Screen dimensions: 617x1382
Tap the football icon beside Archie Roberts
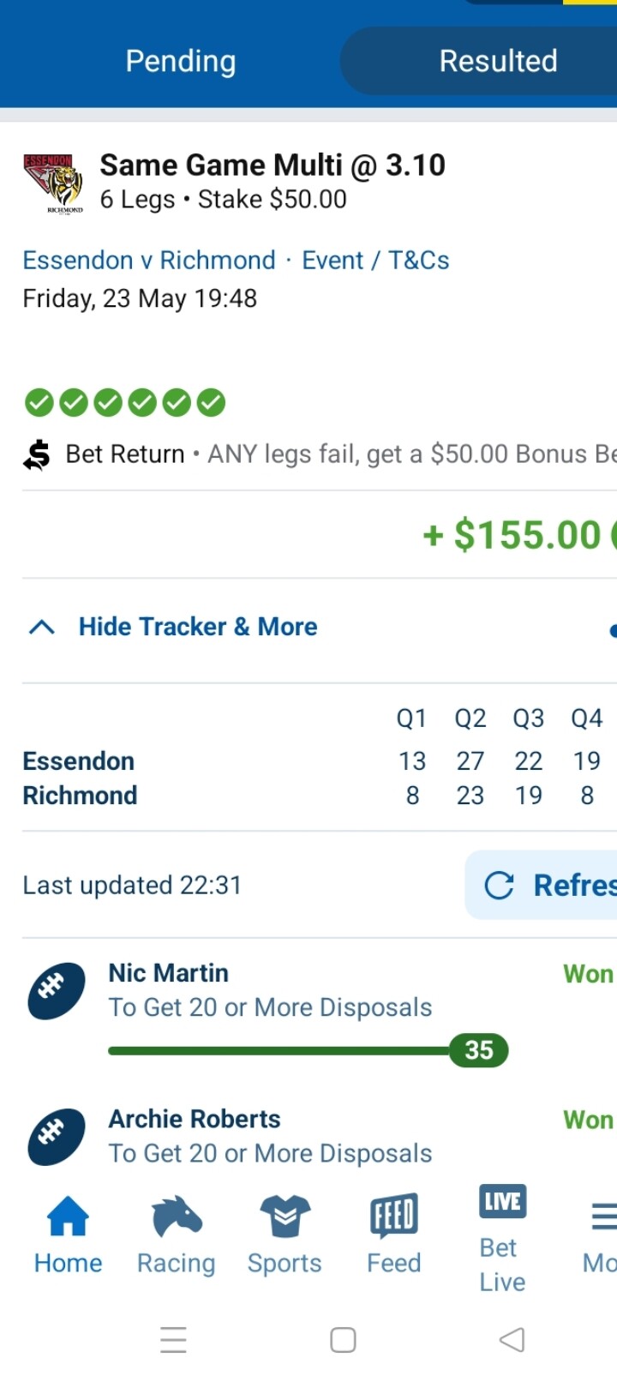click(57, 1137)
